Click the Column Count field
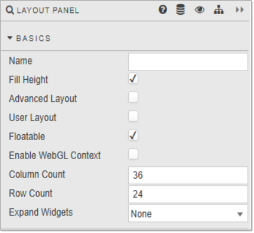 [188, 175]
